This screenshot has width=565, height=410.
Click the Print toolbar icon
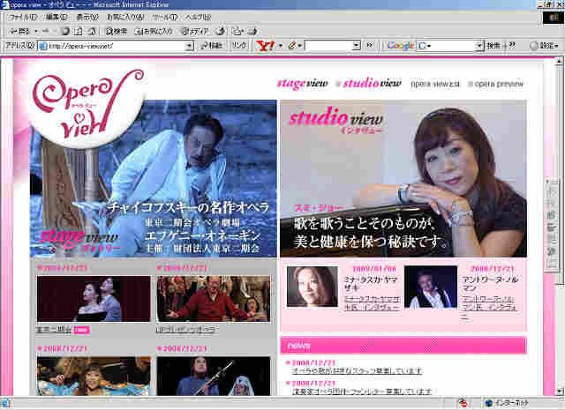(x=252, y=32)
